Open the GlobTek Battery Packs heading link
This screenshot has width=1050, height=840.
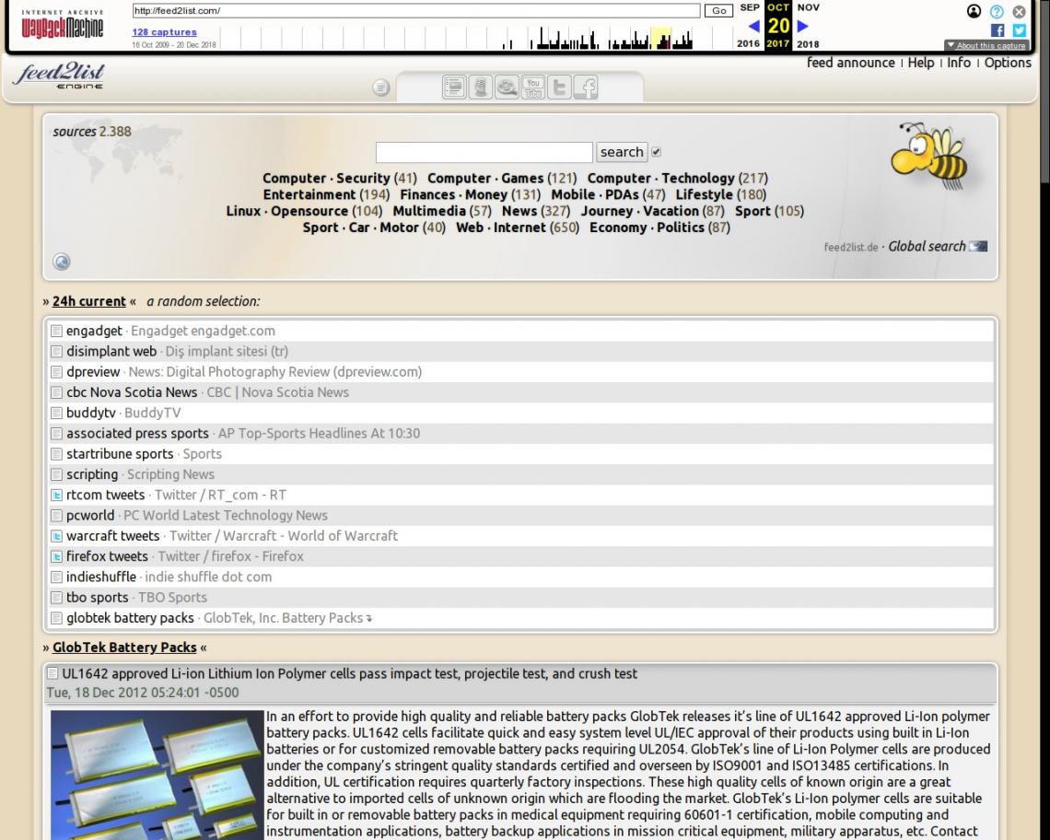124,647
